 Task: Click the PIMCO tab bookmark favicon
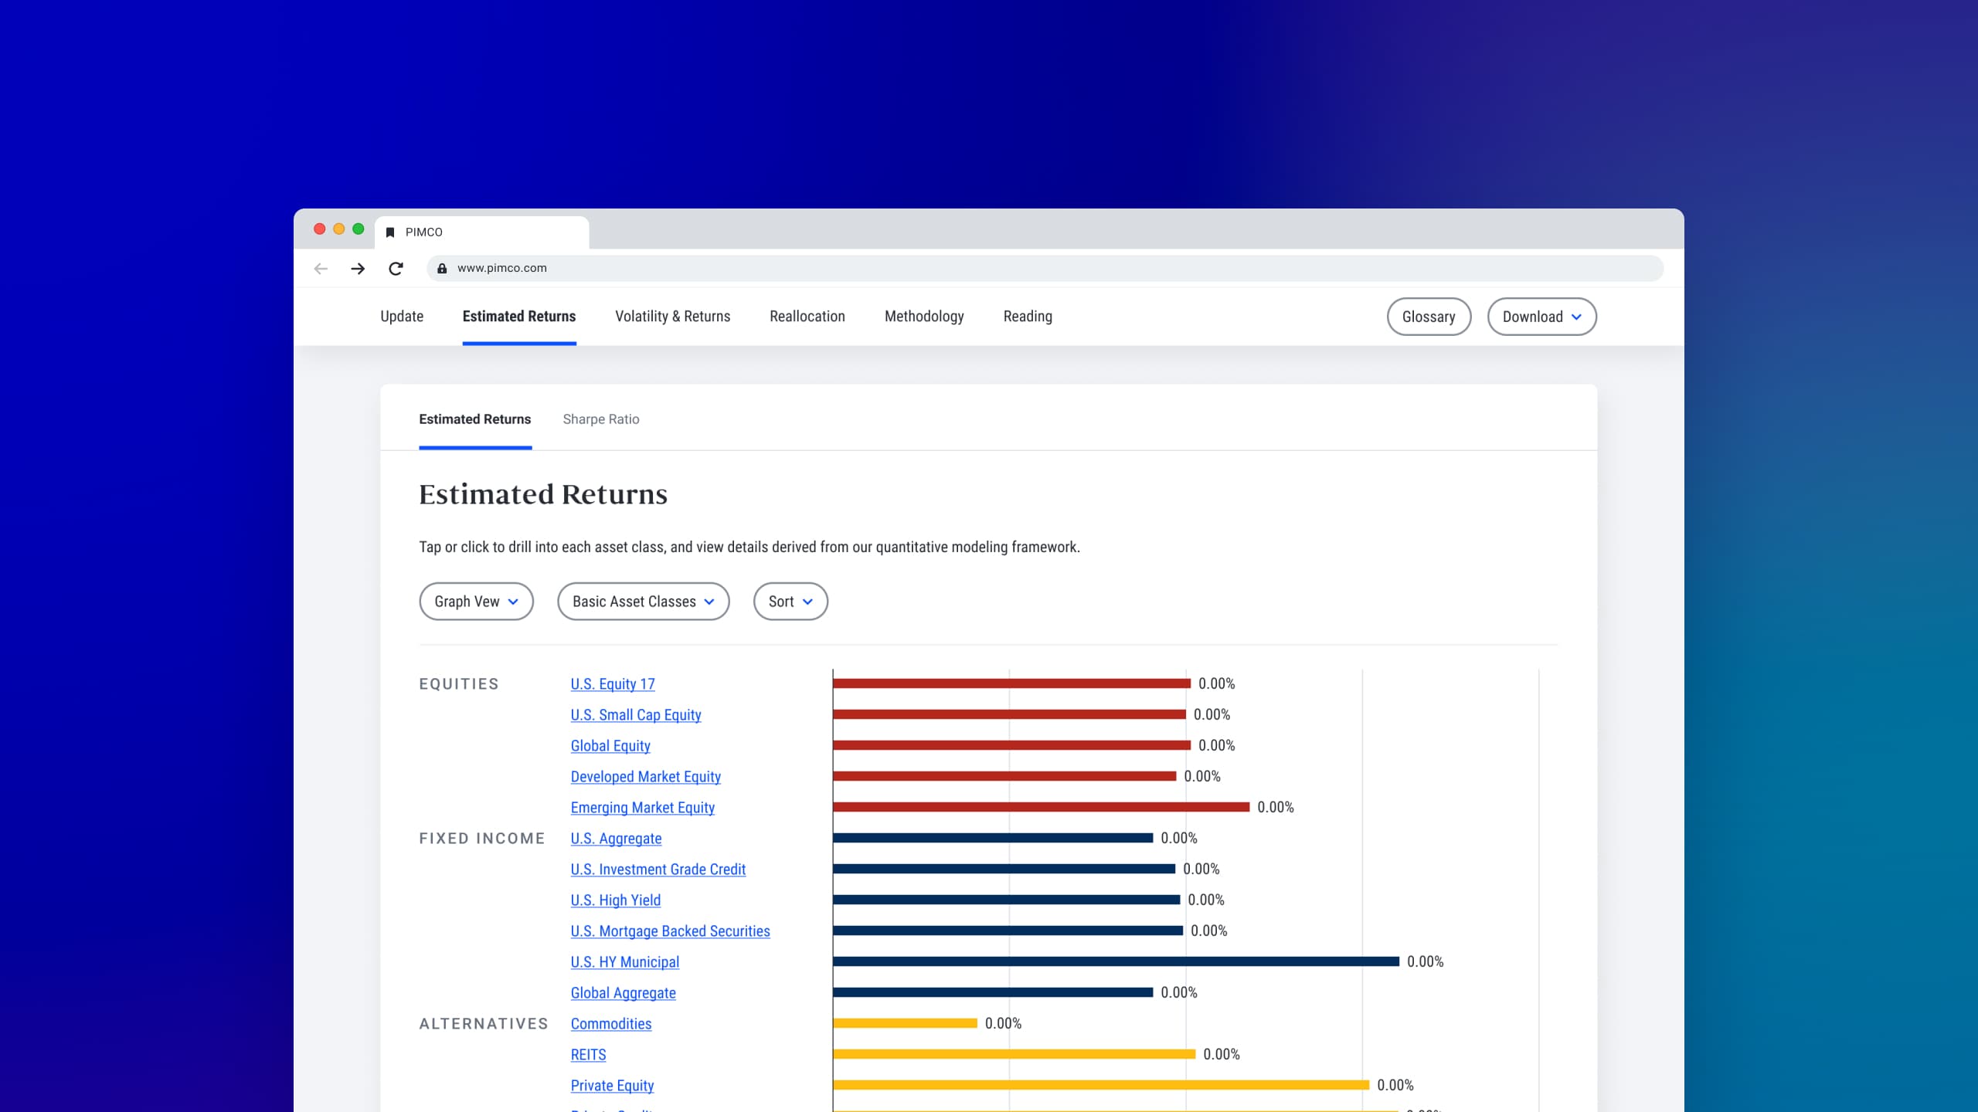click(390, 232)
